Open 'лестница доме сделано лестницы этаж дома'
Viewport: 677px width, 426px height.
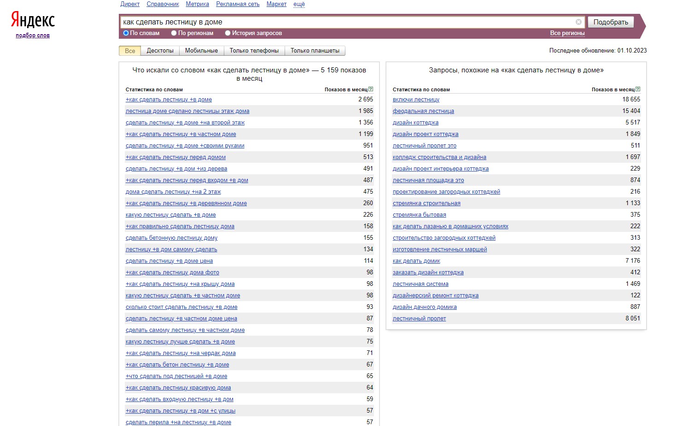[x=187, y=111]
